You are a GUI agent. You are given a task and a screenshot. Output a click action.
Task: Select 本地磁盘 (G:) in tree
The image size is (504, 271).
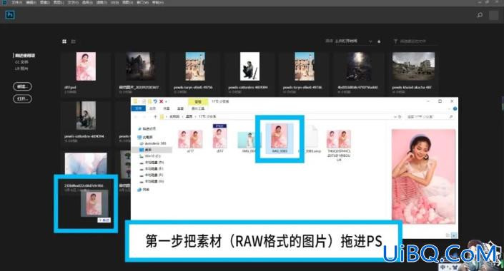pos(152,181)
